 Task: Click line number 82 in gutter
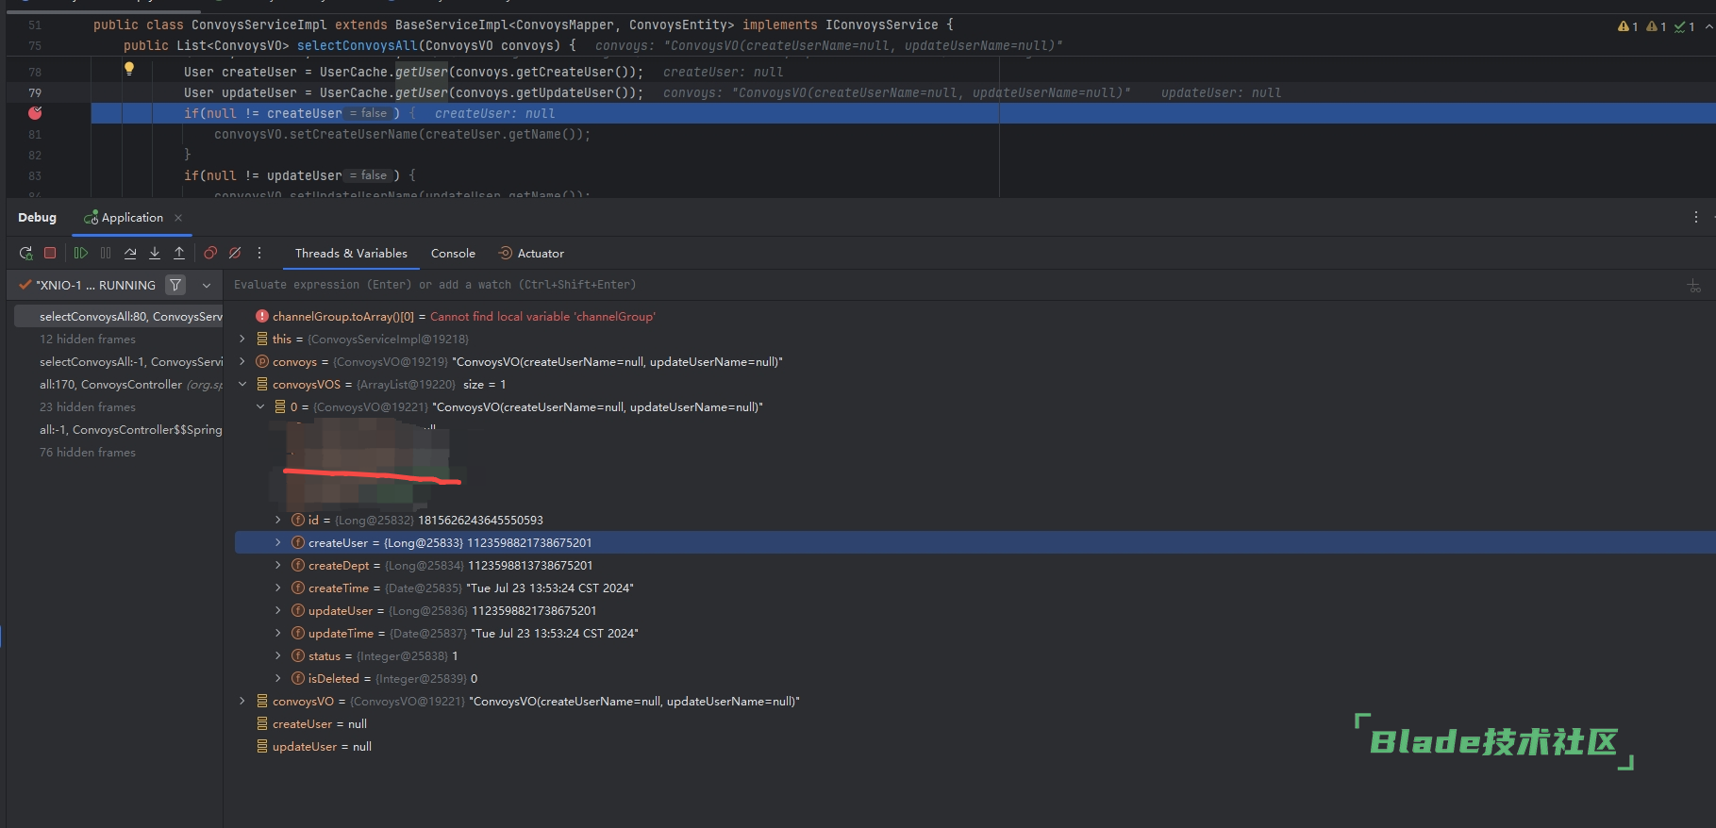(35, 155)
